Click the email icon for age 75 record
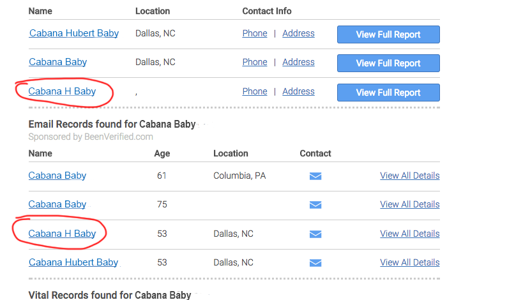 click(315, 205)
